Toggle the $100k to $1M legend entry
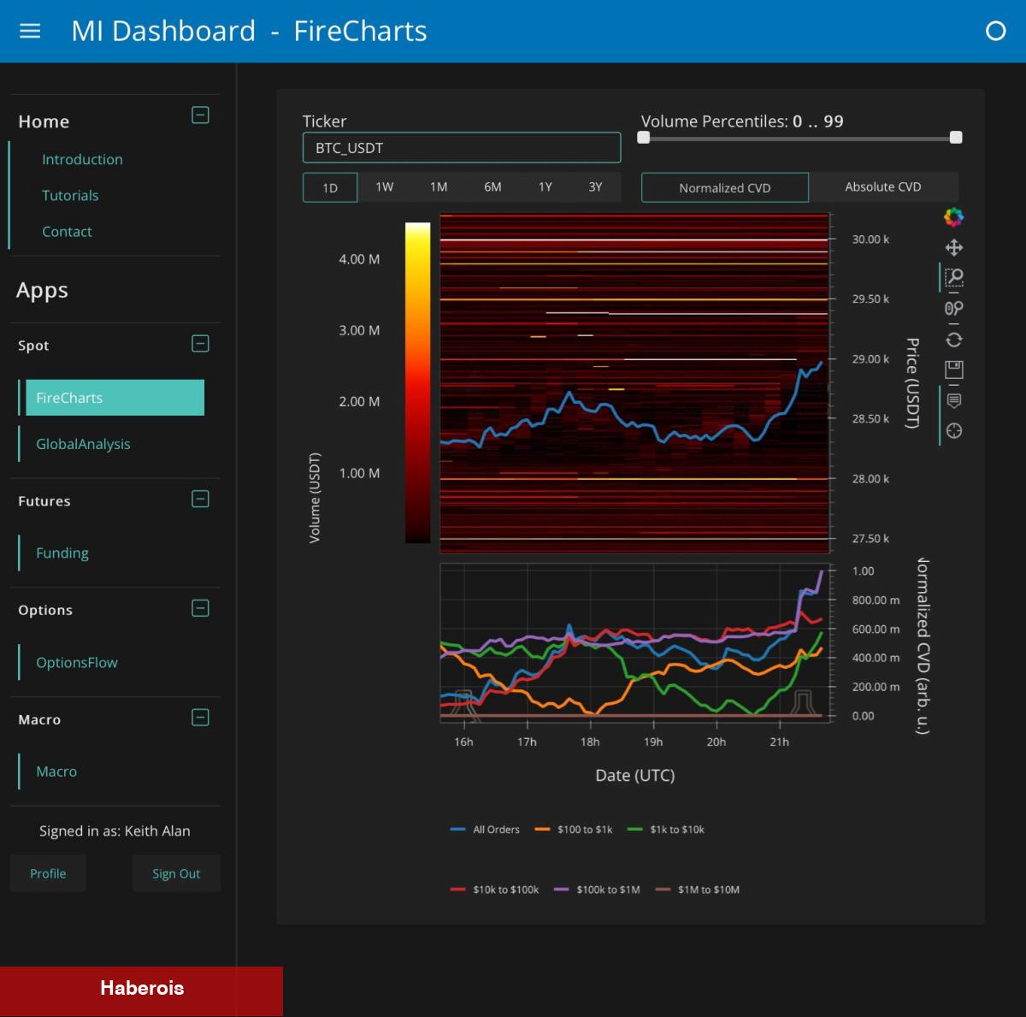This screenshot has height=1017, width=1026. (x=597, y=890)
